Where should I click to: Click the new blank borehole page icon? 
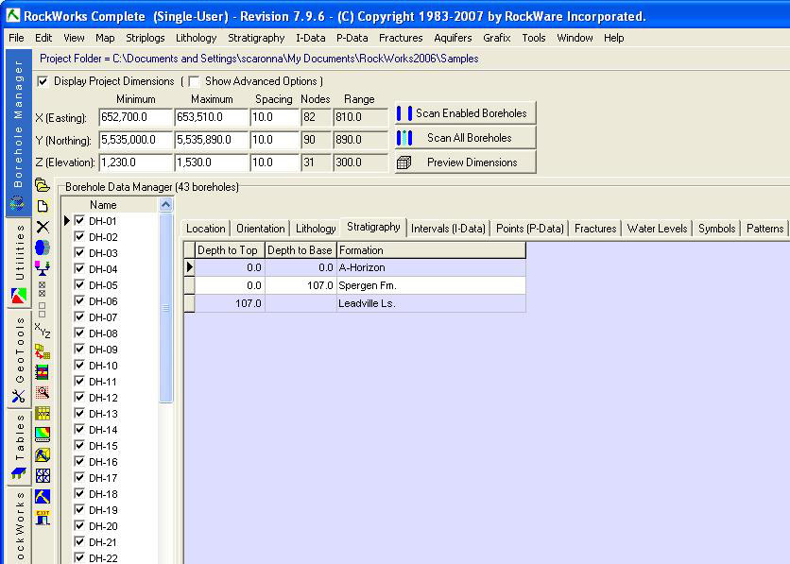click(43, 206)
